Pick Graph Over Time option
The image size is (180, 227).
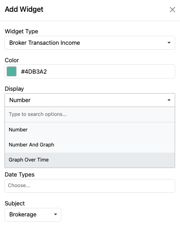[90, 160]
